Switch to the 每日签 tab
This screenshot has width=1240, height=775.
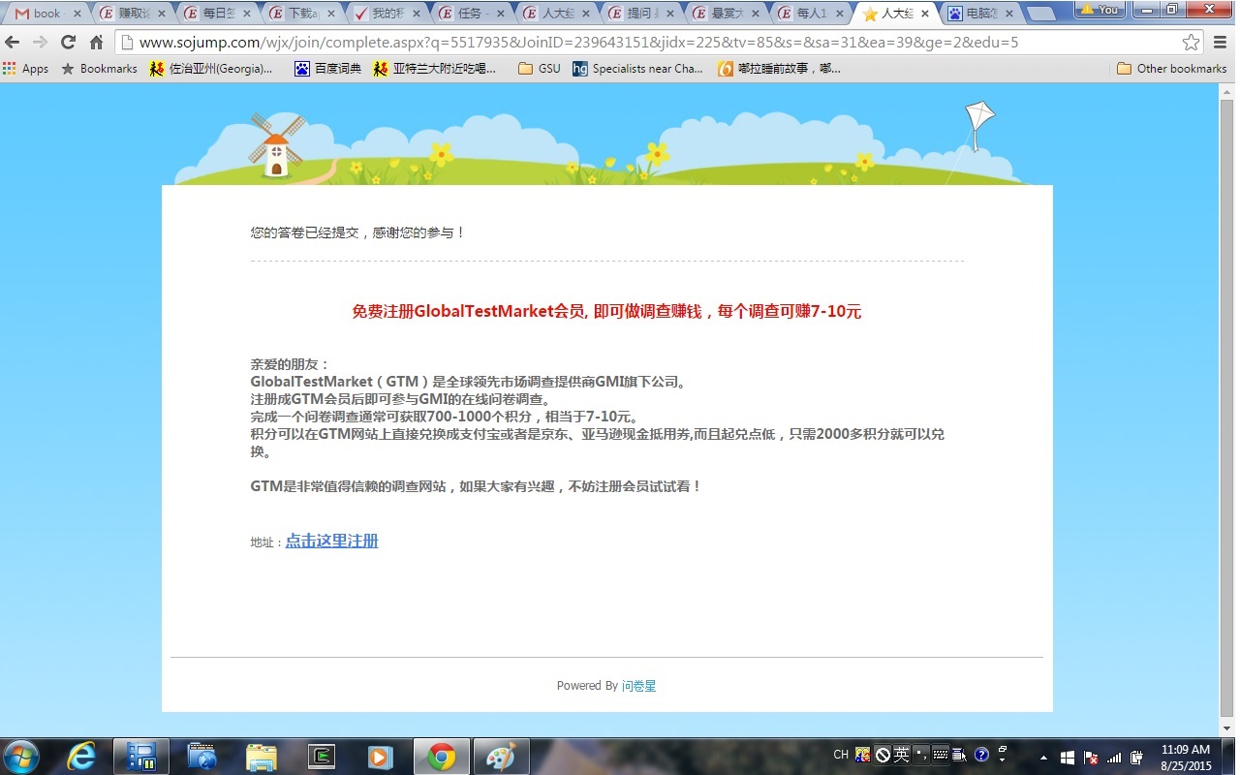(219, 14)
